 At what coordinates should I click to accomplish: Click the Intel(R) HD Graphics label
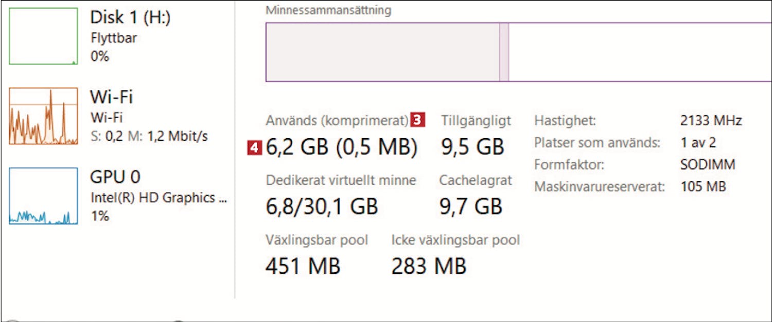[x=159, y=198]
